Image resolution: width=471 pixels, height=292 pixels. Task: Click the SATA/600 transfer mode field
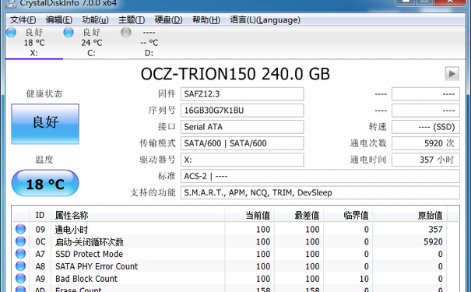click(242, 143)
